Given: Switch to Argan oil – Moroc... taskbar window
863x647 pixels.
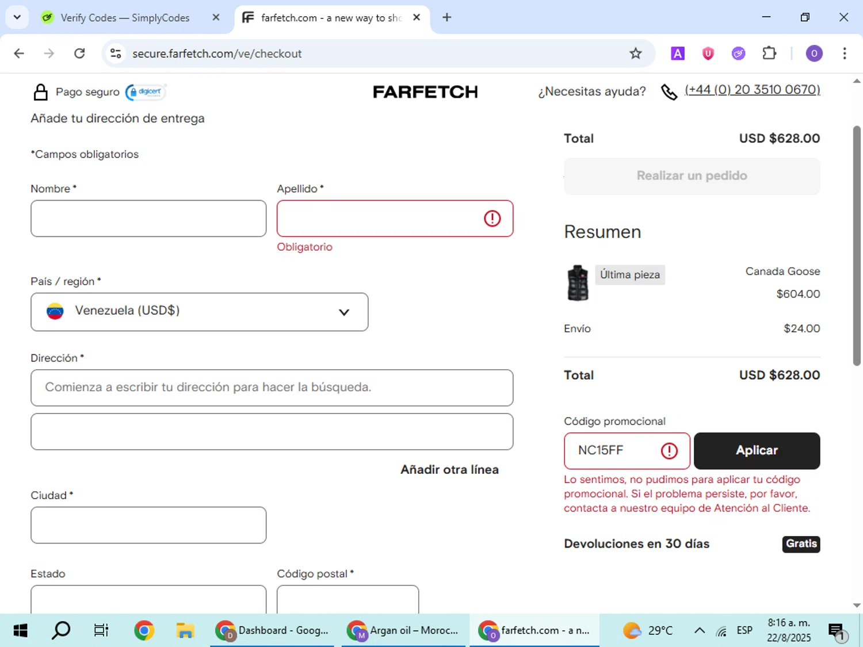Looking at the screenshot, I should click(x=403, y=631).
